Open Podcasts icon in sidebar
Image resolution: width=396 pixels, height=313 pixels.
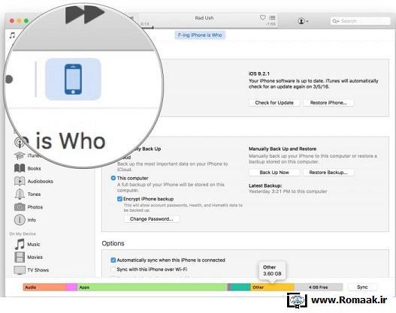20,143
